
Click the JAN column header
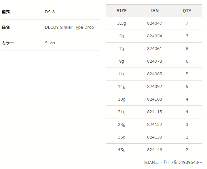click(x=155, y=11)
